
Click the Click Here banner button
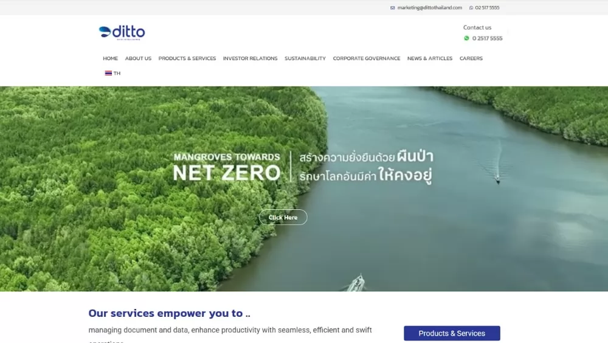click(x=283, y=217)
